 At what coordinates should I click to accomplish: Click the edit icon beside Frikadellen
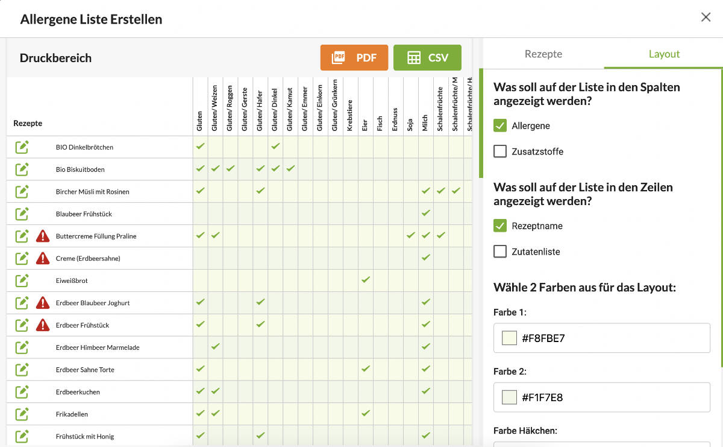[22, 414]
